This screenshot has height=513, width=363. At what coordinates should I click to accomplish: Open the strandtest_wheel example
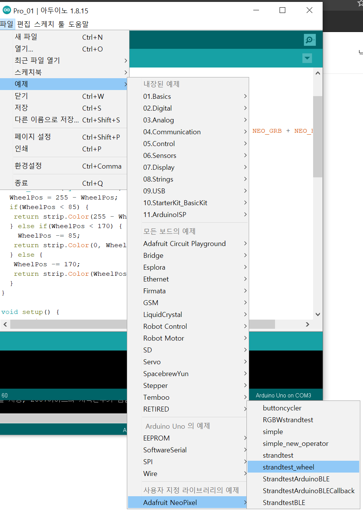click(303, 467)
